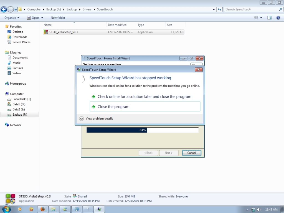Click the search magnifier icon

[x=281, y=9]
